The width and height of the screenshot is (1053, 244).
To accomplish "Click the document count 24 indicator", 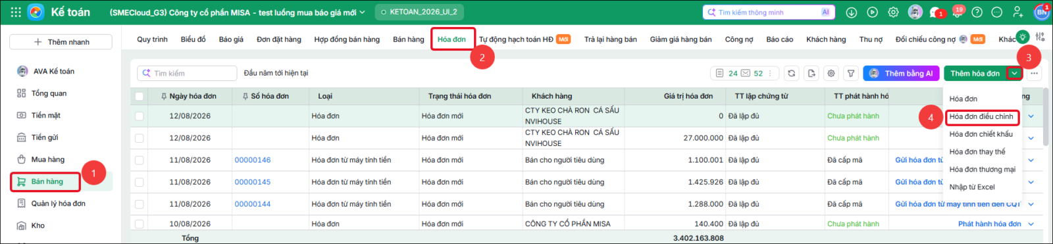I will (x=727, y=73).
